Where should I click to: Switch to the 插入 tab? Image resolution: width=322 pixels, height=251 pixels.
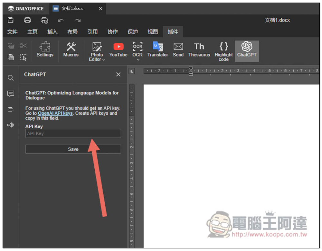coord(52,32)
